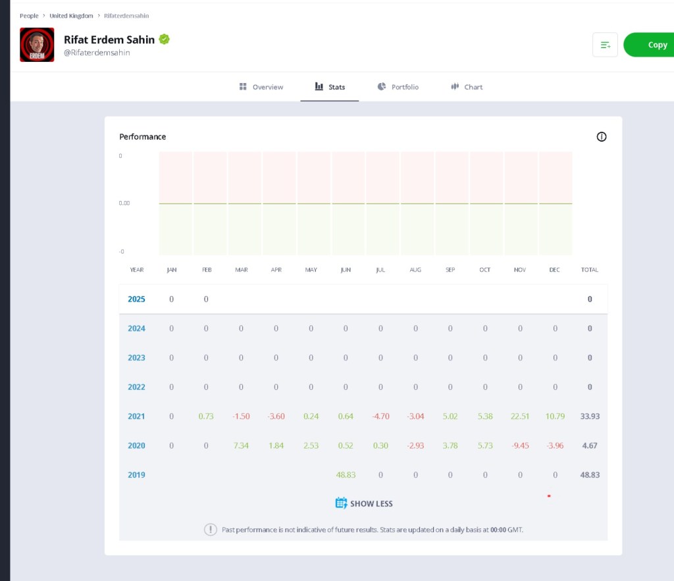Open the Chart tab
This screenshot has width=674, height=581.
467,87
